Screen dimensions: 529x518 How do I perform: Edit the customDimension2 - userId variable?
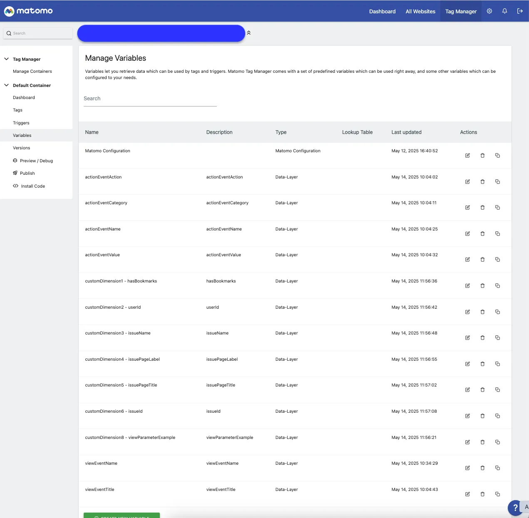pyautogui.click(x=467, y=312)
